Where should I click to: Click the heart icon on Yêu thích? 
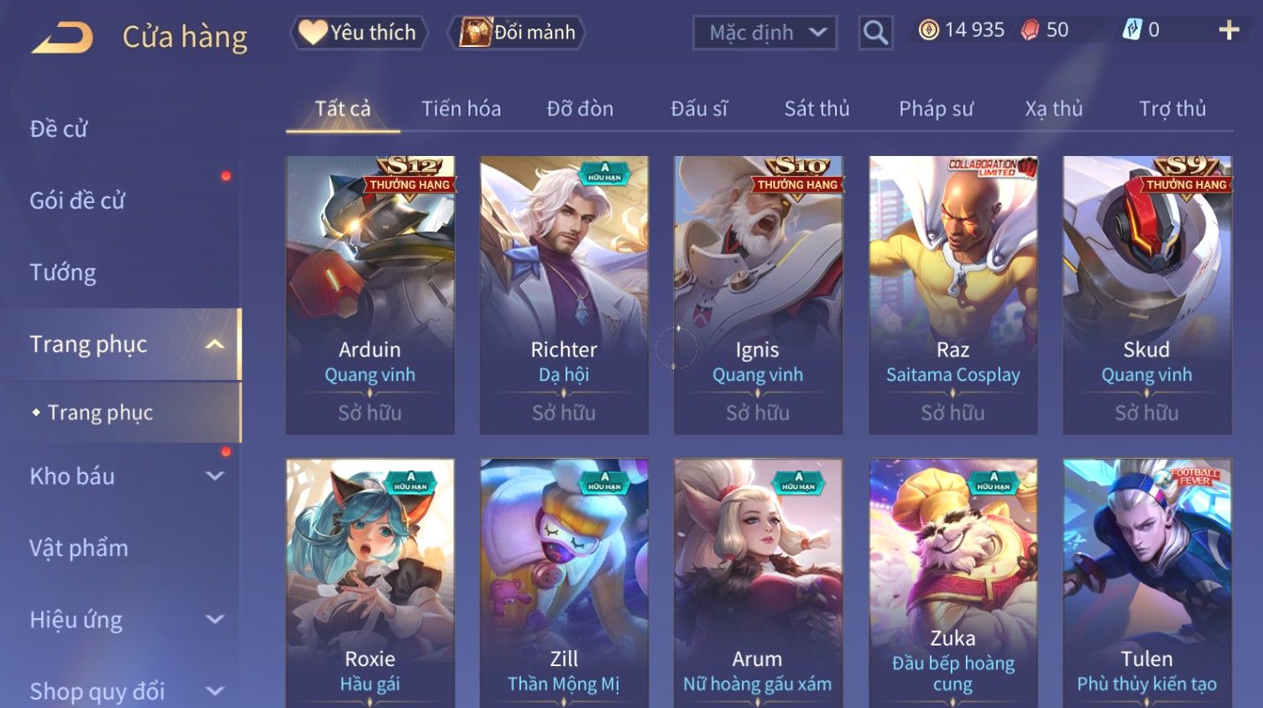coord(313,33)
